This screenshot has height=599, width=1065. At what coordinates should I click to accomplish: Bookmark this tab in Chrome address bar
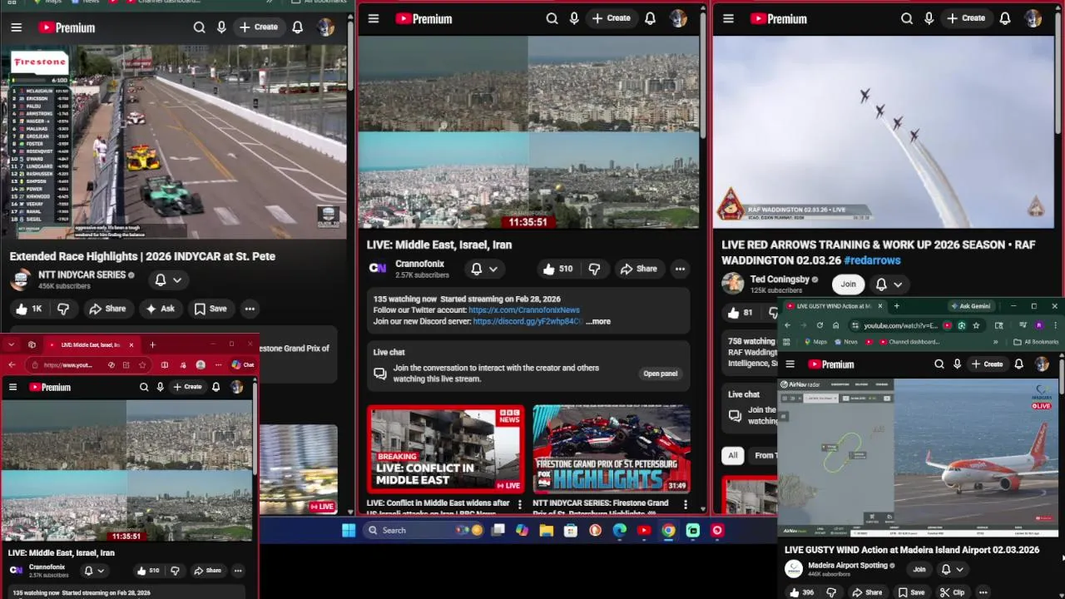pos(976,325)
